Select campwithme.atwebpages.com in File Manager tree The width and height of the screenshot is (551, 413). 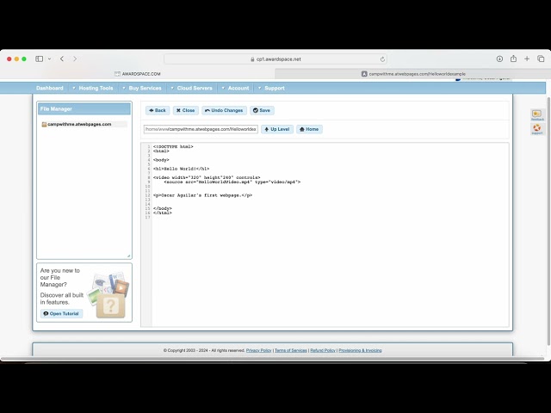[x=79, y=124]
